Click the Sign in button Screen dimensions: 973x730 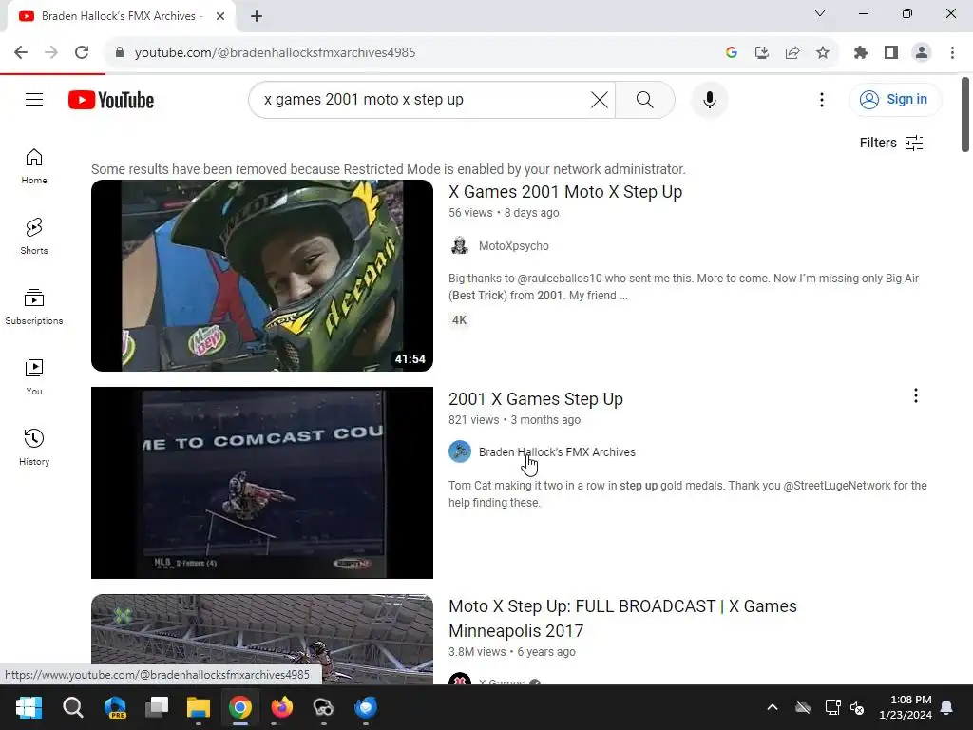[895, 99]
